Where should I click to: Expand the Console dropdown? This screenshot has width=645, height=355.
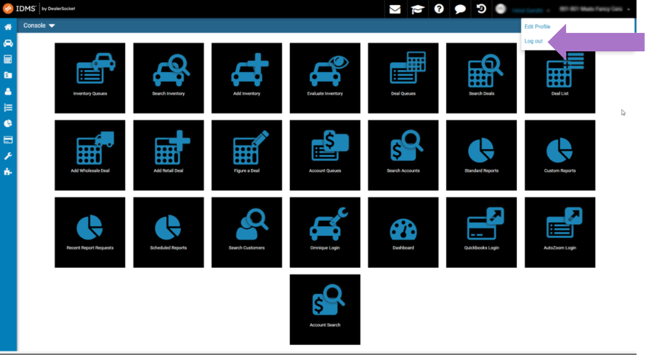[38, 25]
